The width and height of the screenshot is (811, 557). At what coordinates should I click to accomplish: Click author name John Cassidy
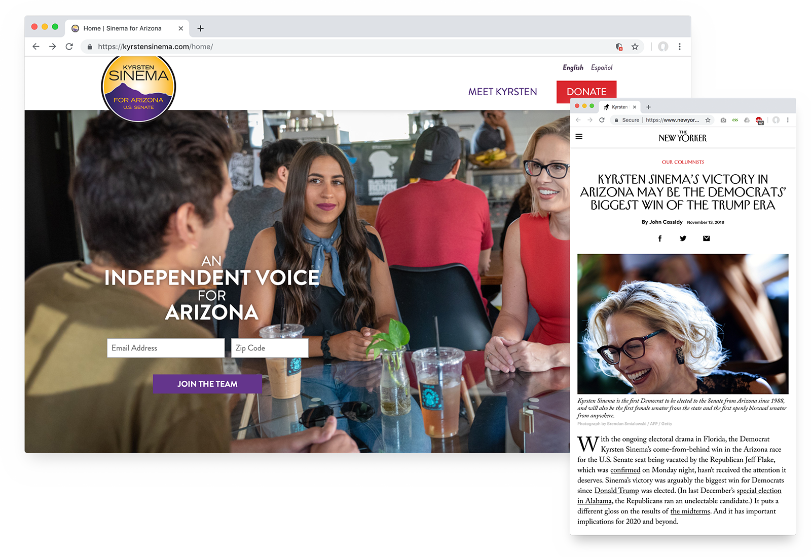pyautogui.click(x=666, y=222)
